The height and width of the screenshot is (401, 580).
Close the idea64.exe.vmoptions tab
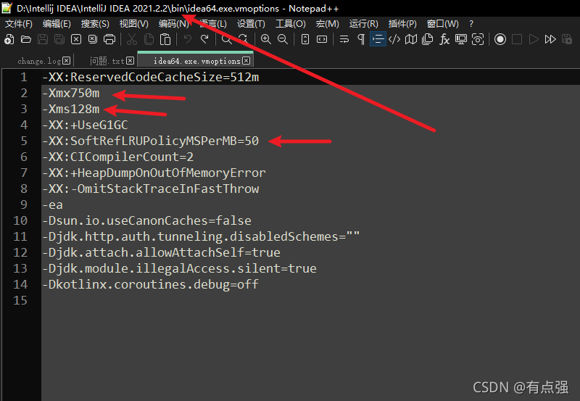pos(246,61)
